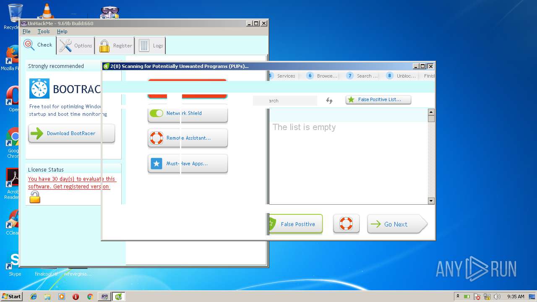Click the Logs list icon
Image resolution: width=537 pixels, height=302 pixels.
[x=144, y=46]
